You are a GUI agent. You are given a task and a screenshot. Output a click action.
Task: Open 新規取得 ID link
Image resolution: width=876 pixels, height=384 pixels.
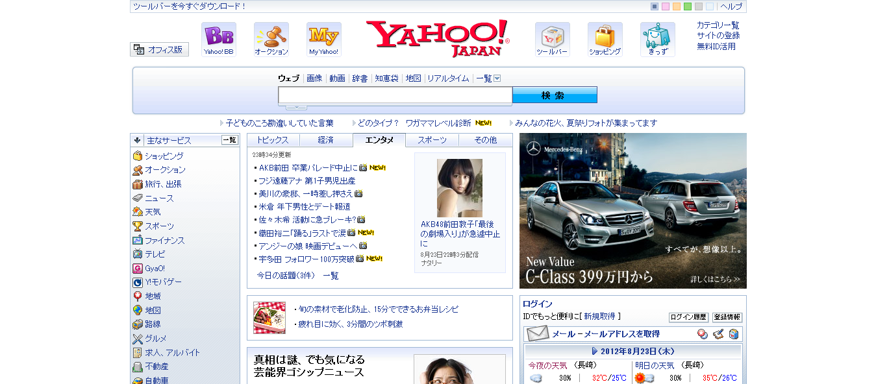click(x=599, y=317)
